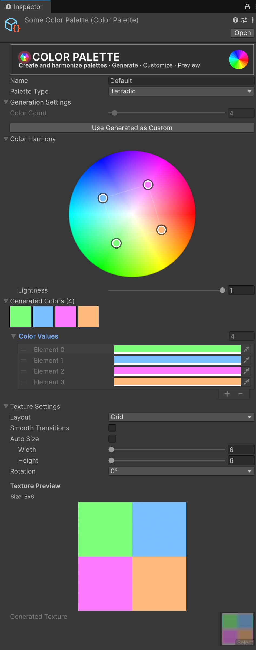Viewport: 256px width, 650px height.
Task: Open the Layout dropdown set to Grid
Action: pos(181,417)
